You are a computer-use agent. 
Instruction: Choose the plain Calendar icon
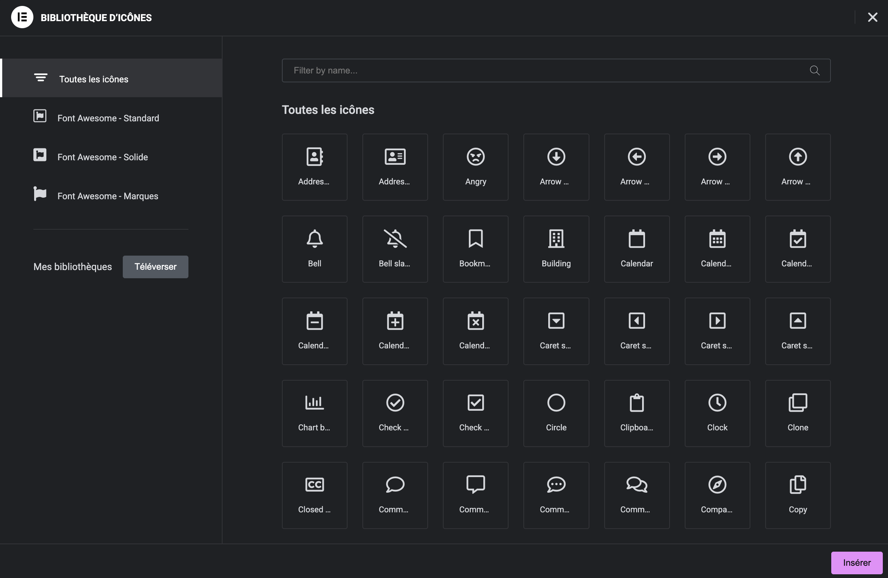click(637, 249)
